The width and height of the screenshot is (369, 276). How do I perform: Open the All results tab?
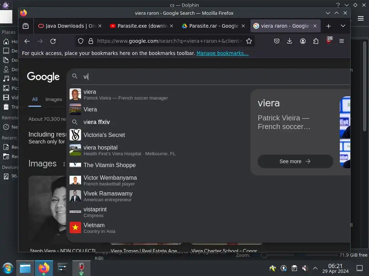click(35, 99)
